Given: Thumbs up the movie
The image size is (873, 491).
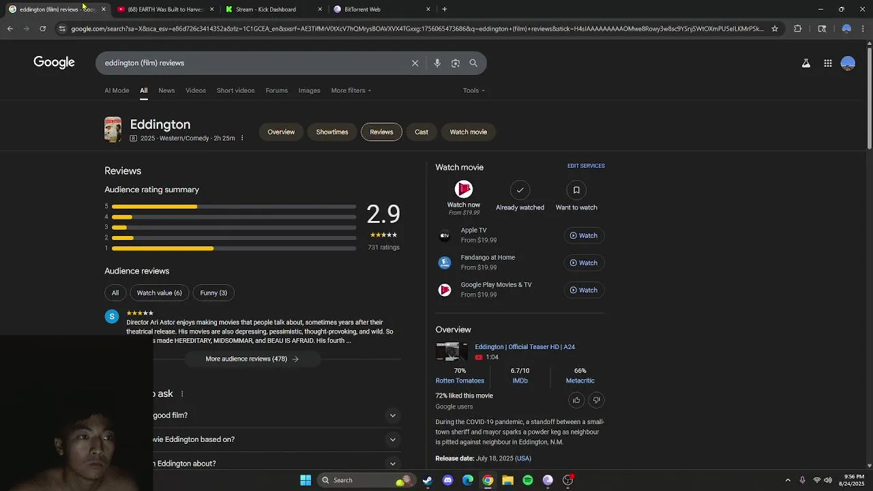Looking at the screenshot, I should [576, 400].
